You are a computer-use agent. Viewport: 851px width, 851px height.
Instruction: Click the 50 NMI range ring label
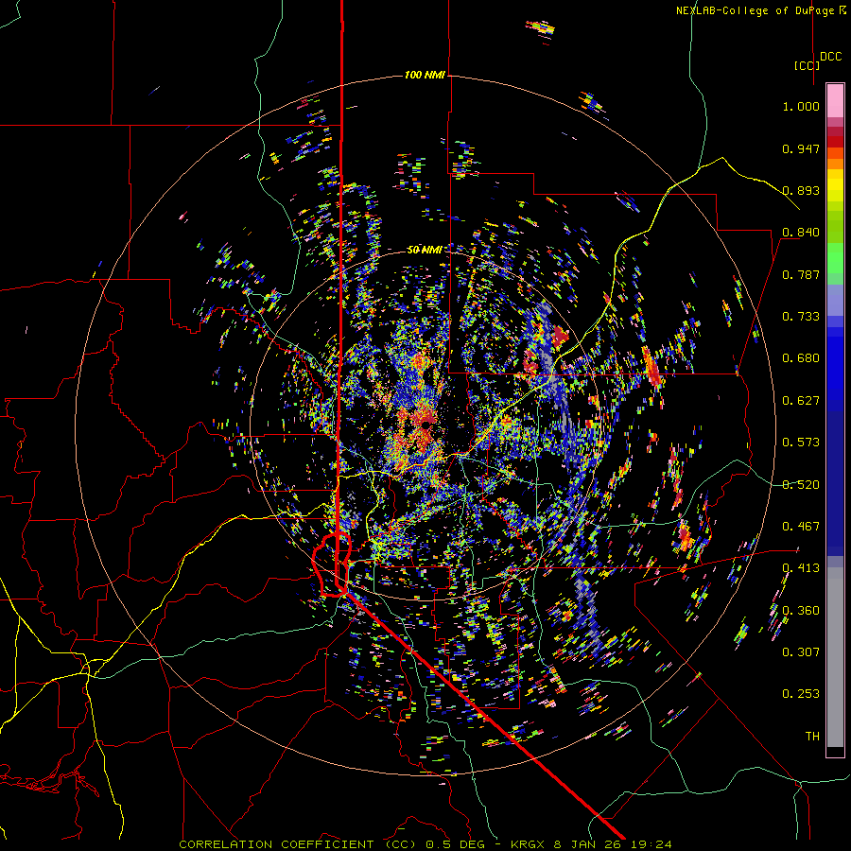point(425,250)
